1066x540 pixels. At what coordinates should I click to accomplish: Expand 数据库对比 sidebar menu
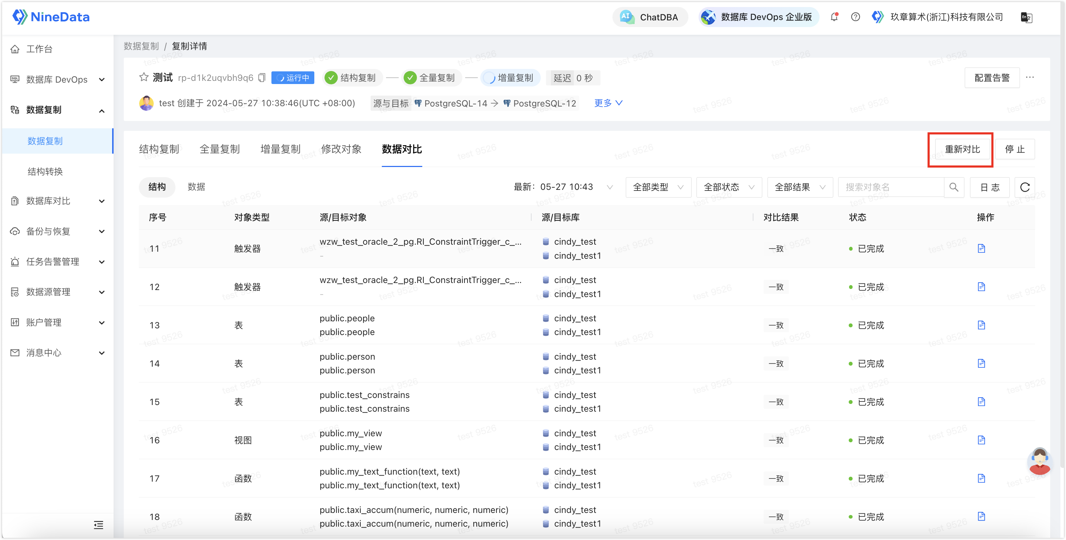(x=57, y=201)
